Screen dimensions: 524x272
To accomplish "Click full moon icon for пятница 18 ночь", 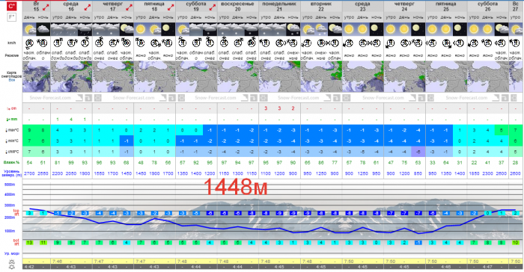I will click(168, 29).
